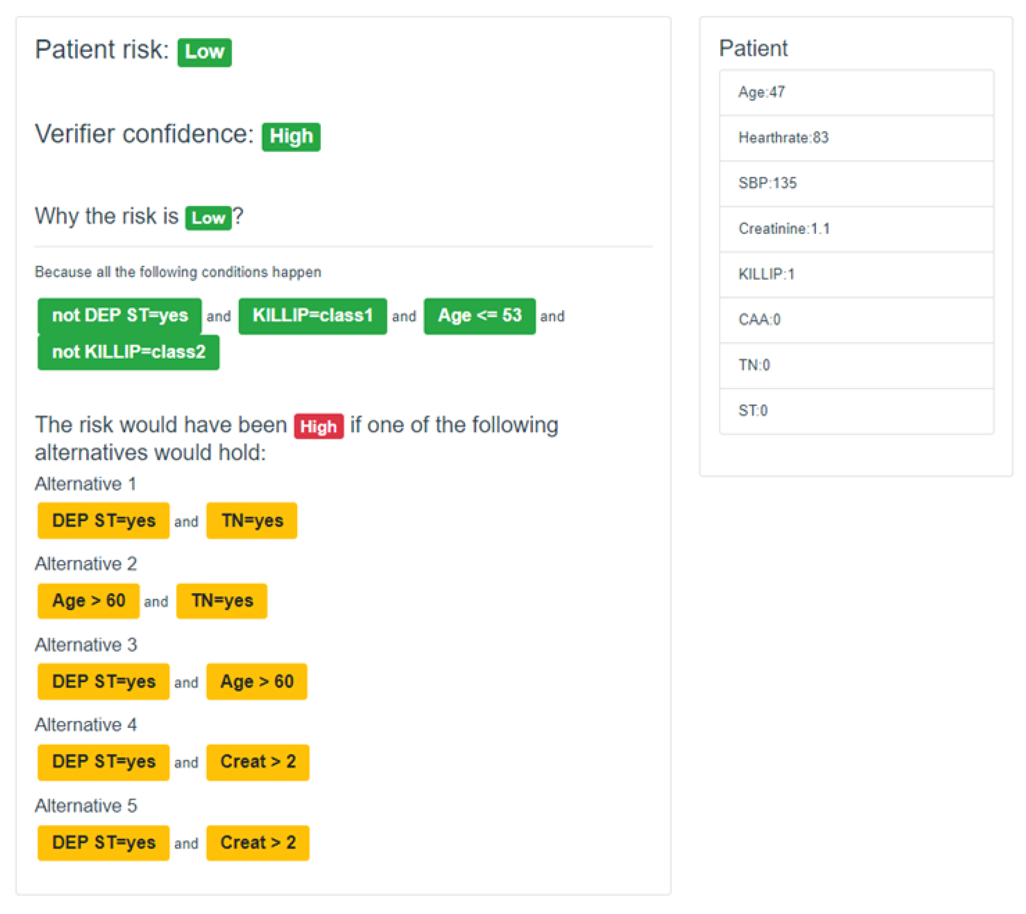
Task: Click the ST:0 patient list item
Action: [857, 411]
